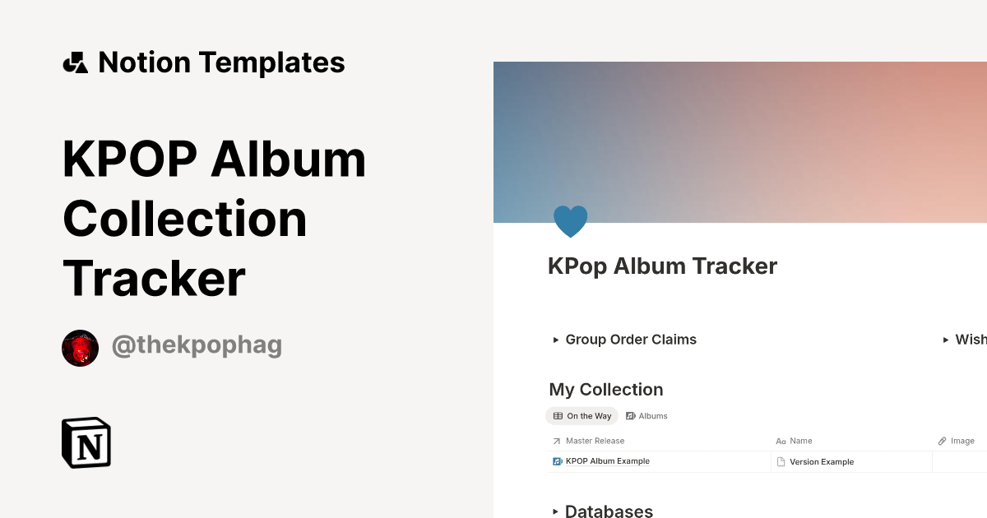Click the Version Example name cell
Screen dimensions: 987x518
point(822,462)
